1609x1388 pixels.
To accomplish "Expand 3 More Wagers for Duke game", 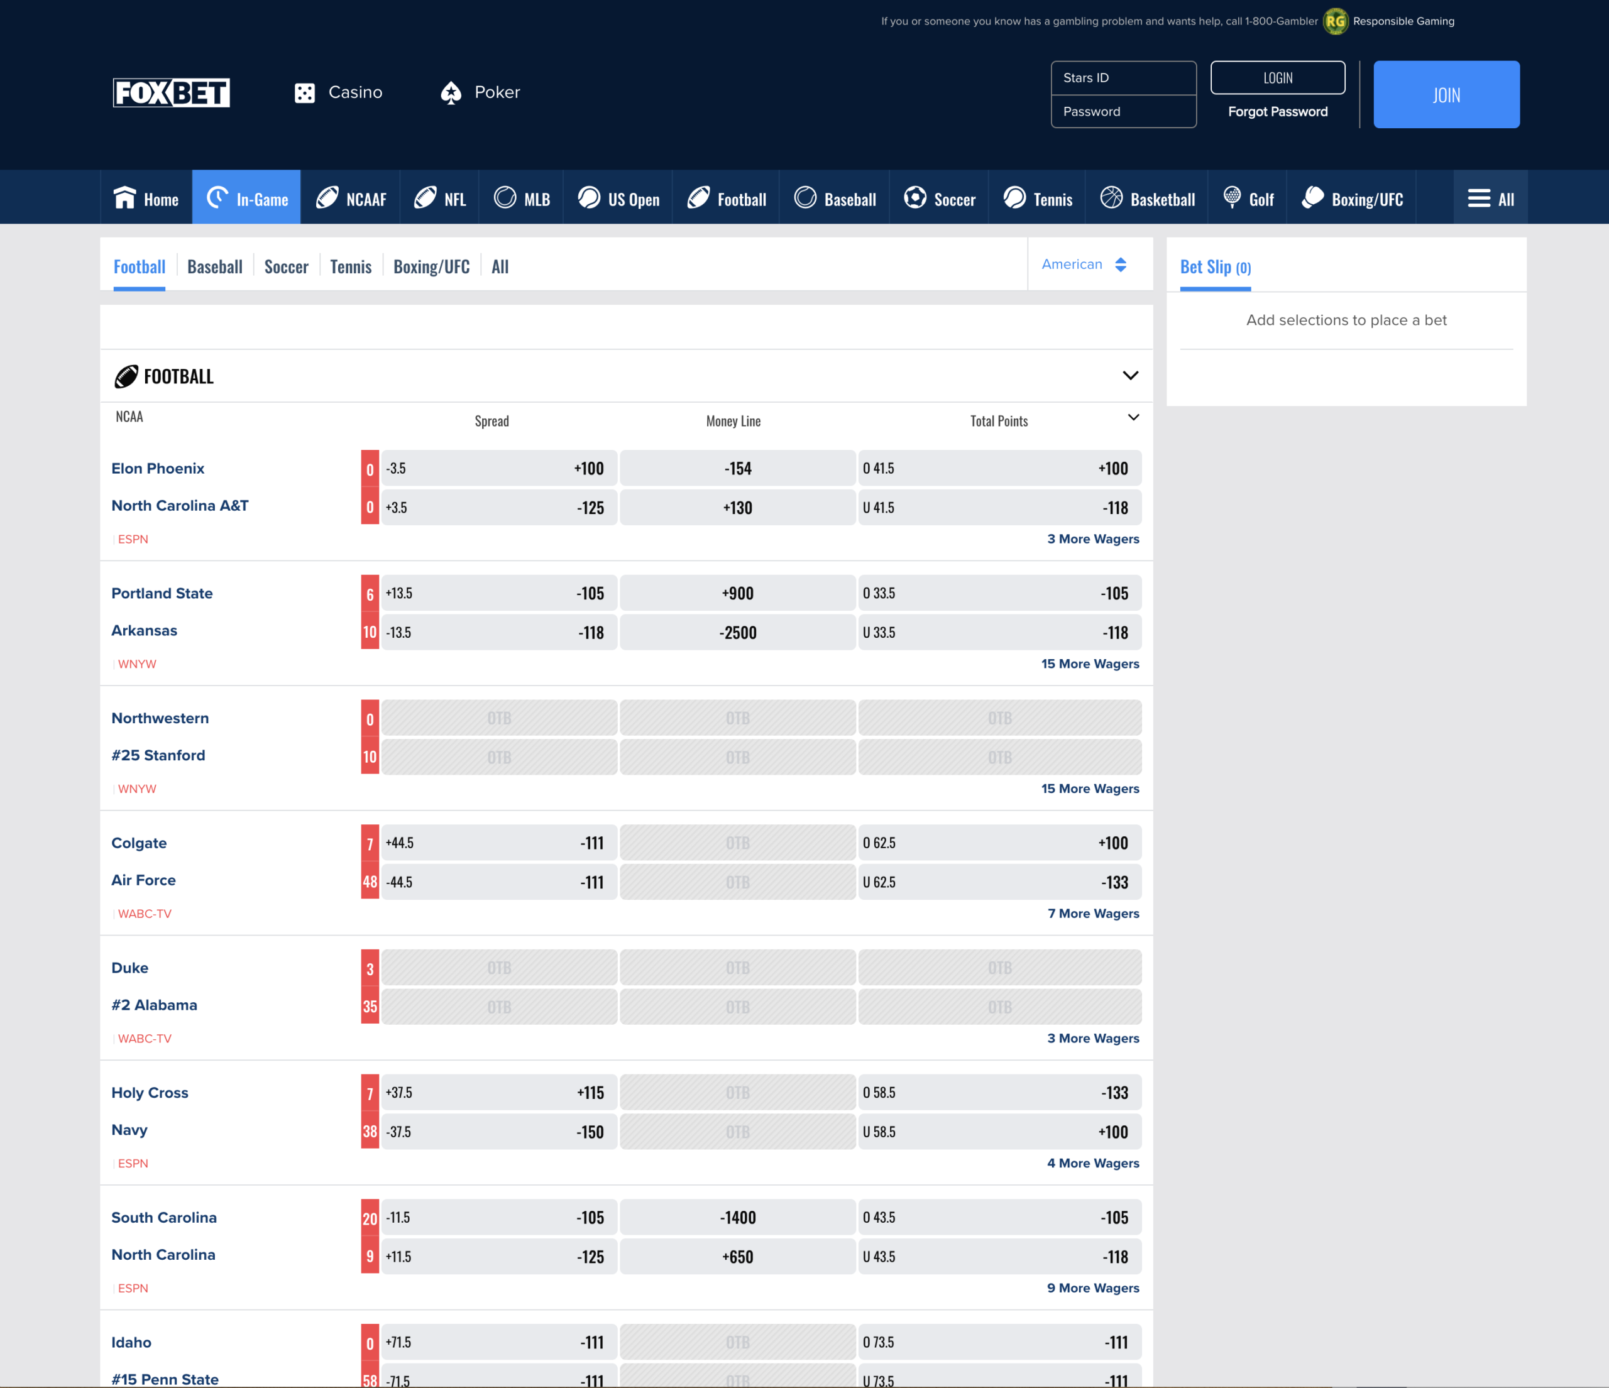I will 1092,1039.
